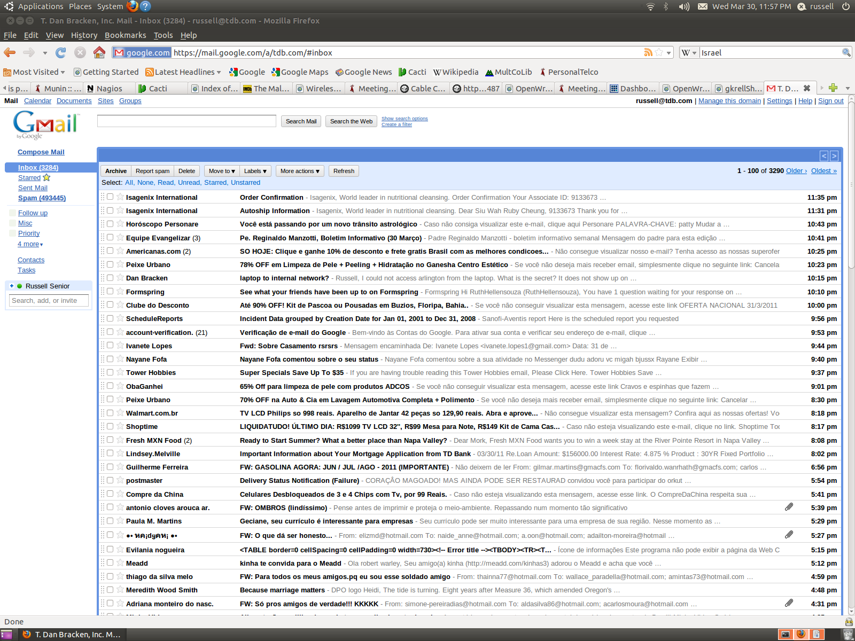Open the volume icon in top panel
This screenshot has width=855, height=641.
684,6
